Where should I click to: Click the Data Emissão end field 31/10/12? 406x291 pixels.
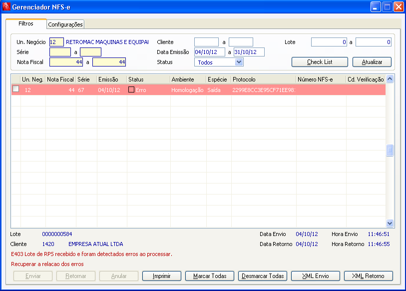pos(249,52)
